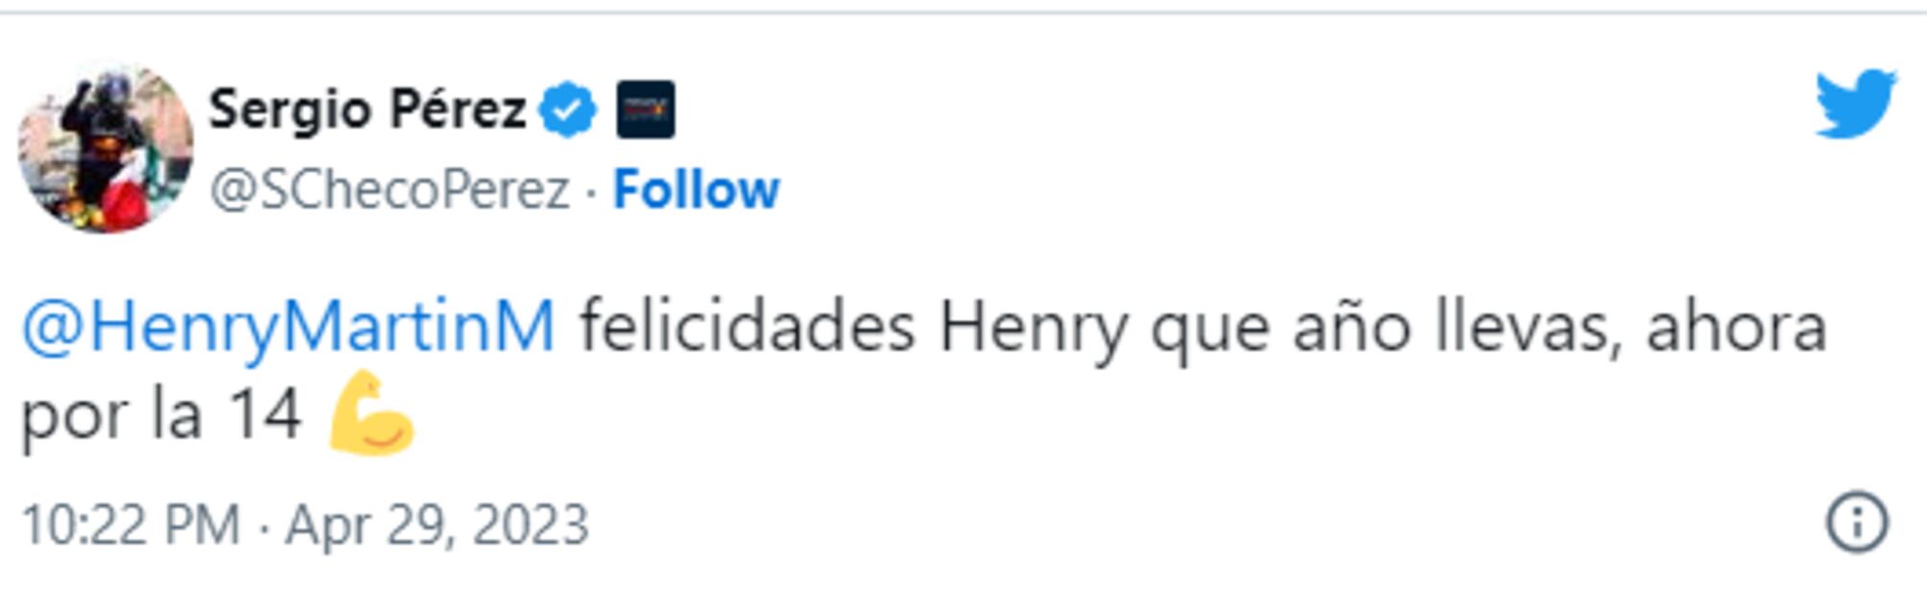The height and width of the screenshot is (595, 1927).
Task: Click the word "felicidades" in the tweet
Action: (748, 327)
